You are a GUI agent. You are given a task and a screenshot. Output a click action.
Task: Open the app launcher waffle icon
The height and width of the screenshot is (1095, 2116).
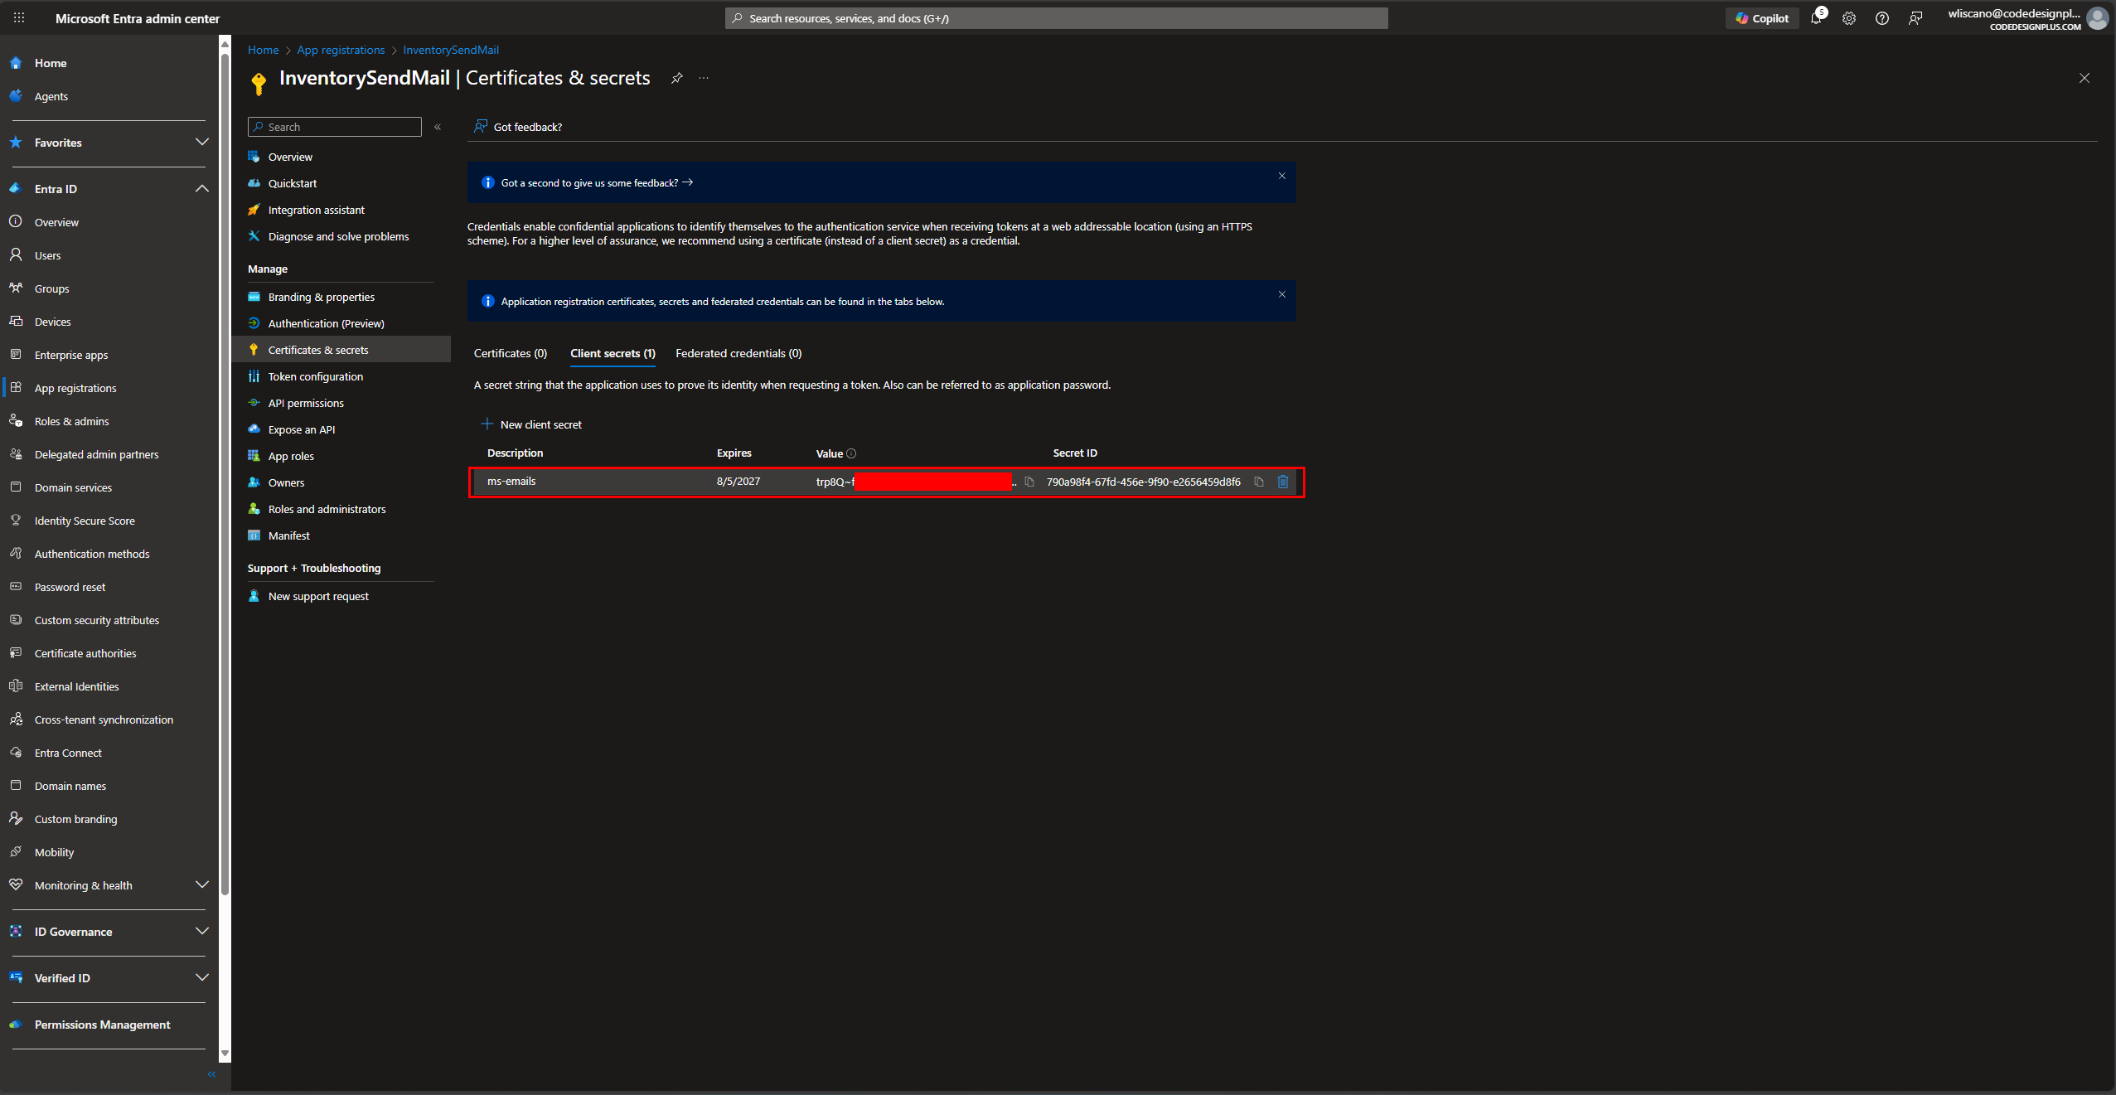click(19, 17)
